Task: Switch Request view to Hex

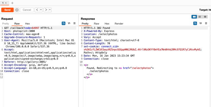Action: click(x=27, y=24)
